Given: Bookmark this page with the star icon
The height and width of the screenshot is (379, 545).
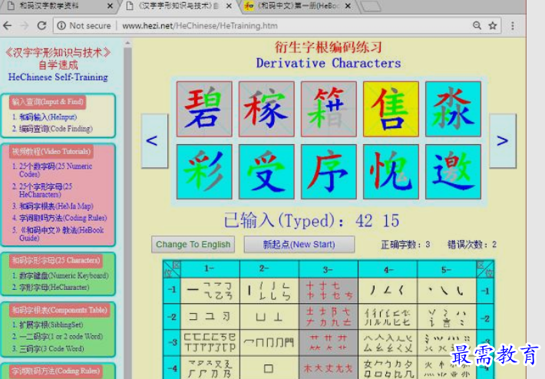Looking at the screenshot, I should click(x=493, y=25).
